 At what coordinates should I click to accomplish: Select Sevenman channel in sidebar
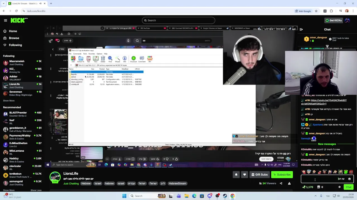tap(22, 93)
